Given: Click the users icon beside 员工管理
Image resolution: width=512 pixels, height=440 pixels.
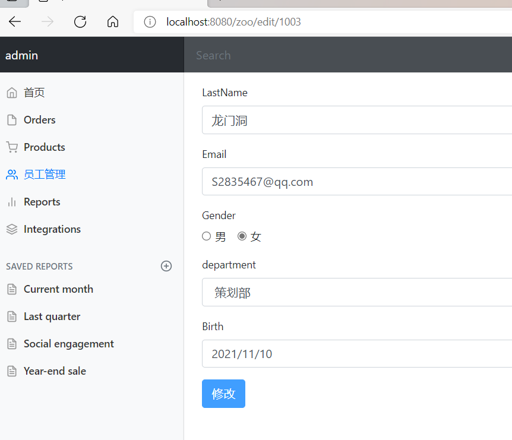Looking at the screenshot, I should pyautogui.click(x=11, y=175).
